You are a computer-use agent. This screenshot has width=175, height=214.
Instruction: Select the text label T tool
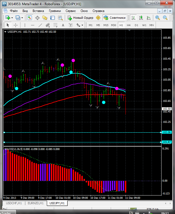(x=71, y=25)
